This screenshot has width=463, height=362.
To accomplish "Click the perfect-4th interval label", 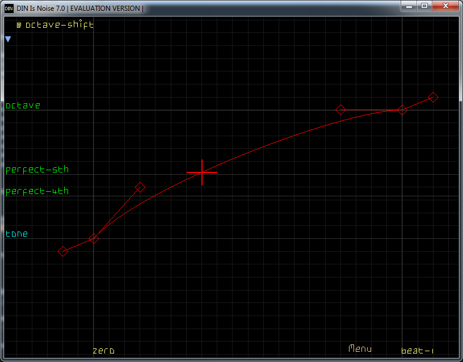I will tap(37, 191).
